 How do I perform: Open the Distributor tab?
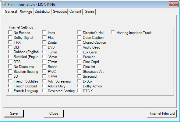point(43,12)
